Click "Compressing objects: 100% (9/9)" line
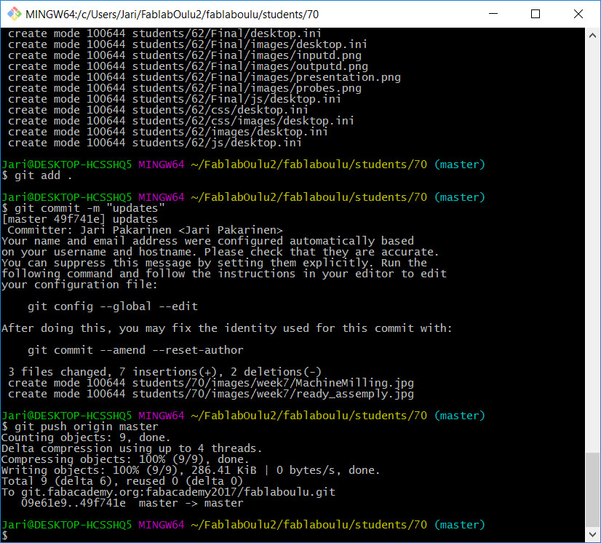The image size is (601, 543). click(125, 459)
